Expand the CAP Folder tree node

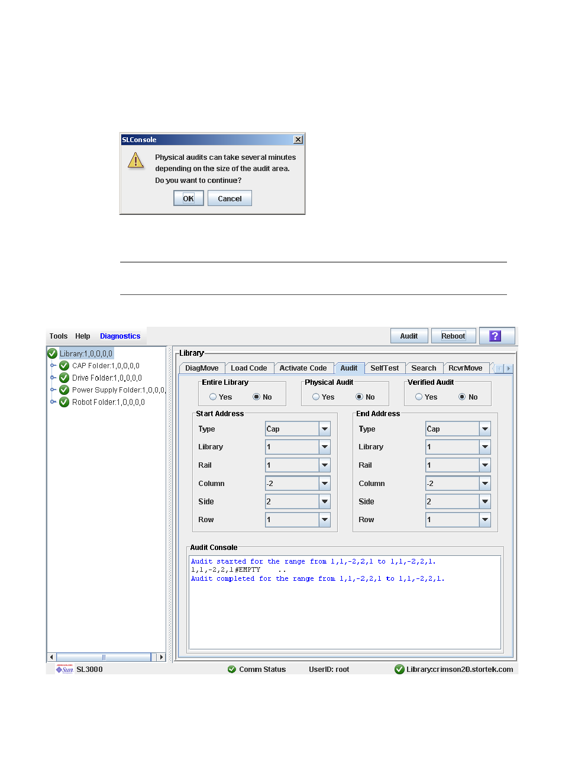pos(53,366)
